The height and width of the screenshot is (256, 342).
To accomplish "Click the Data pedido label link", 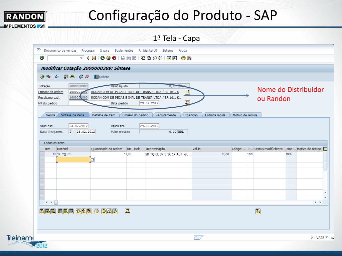I will pyautogui.click(x=119, y=103).
